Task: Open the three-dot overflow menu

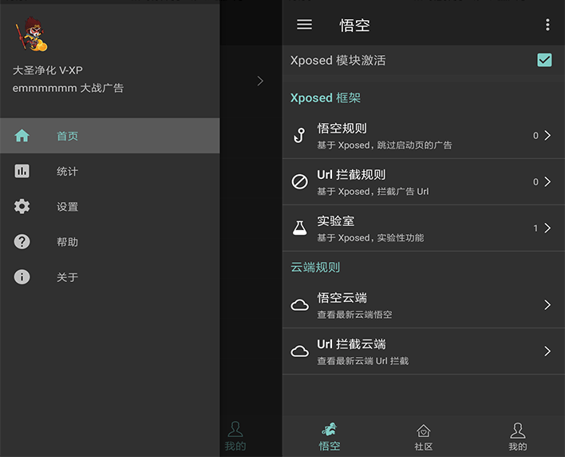Action: 547,25
